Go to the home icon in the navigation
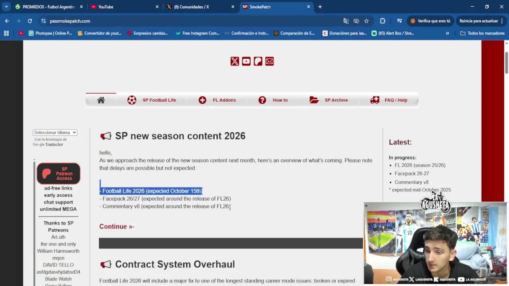This screenshot has width=509, height=286. [x=101, y=100]
